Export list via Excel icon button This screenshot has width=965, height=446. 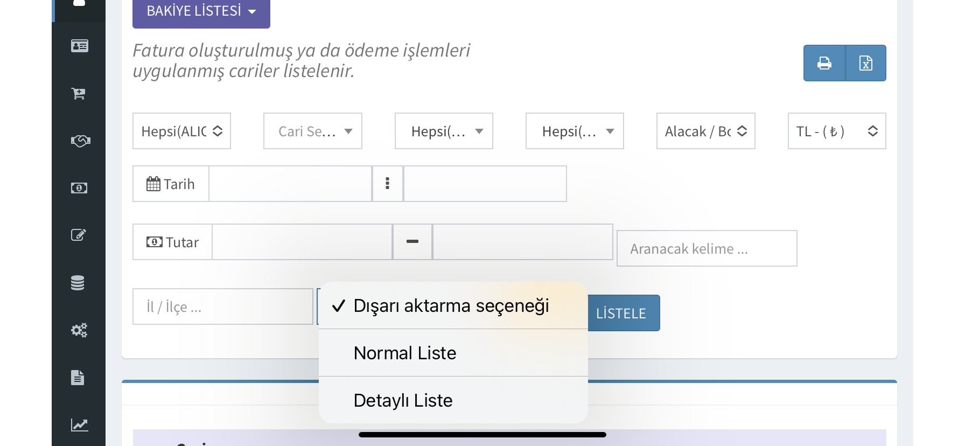point(865,63)
